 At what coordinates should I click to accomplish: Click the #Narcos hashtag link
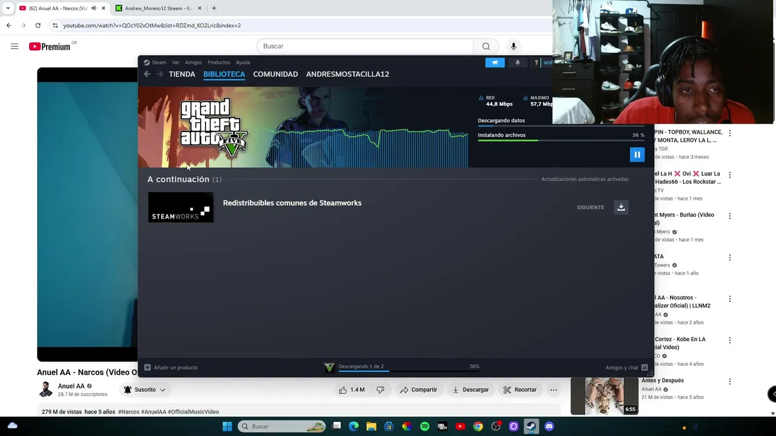click(129, 412)
